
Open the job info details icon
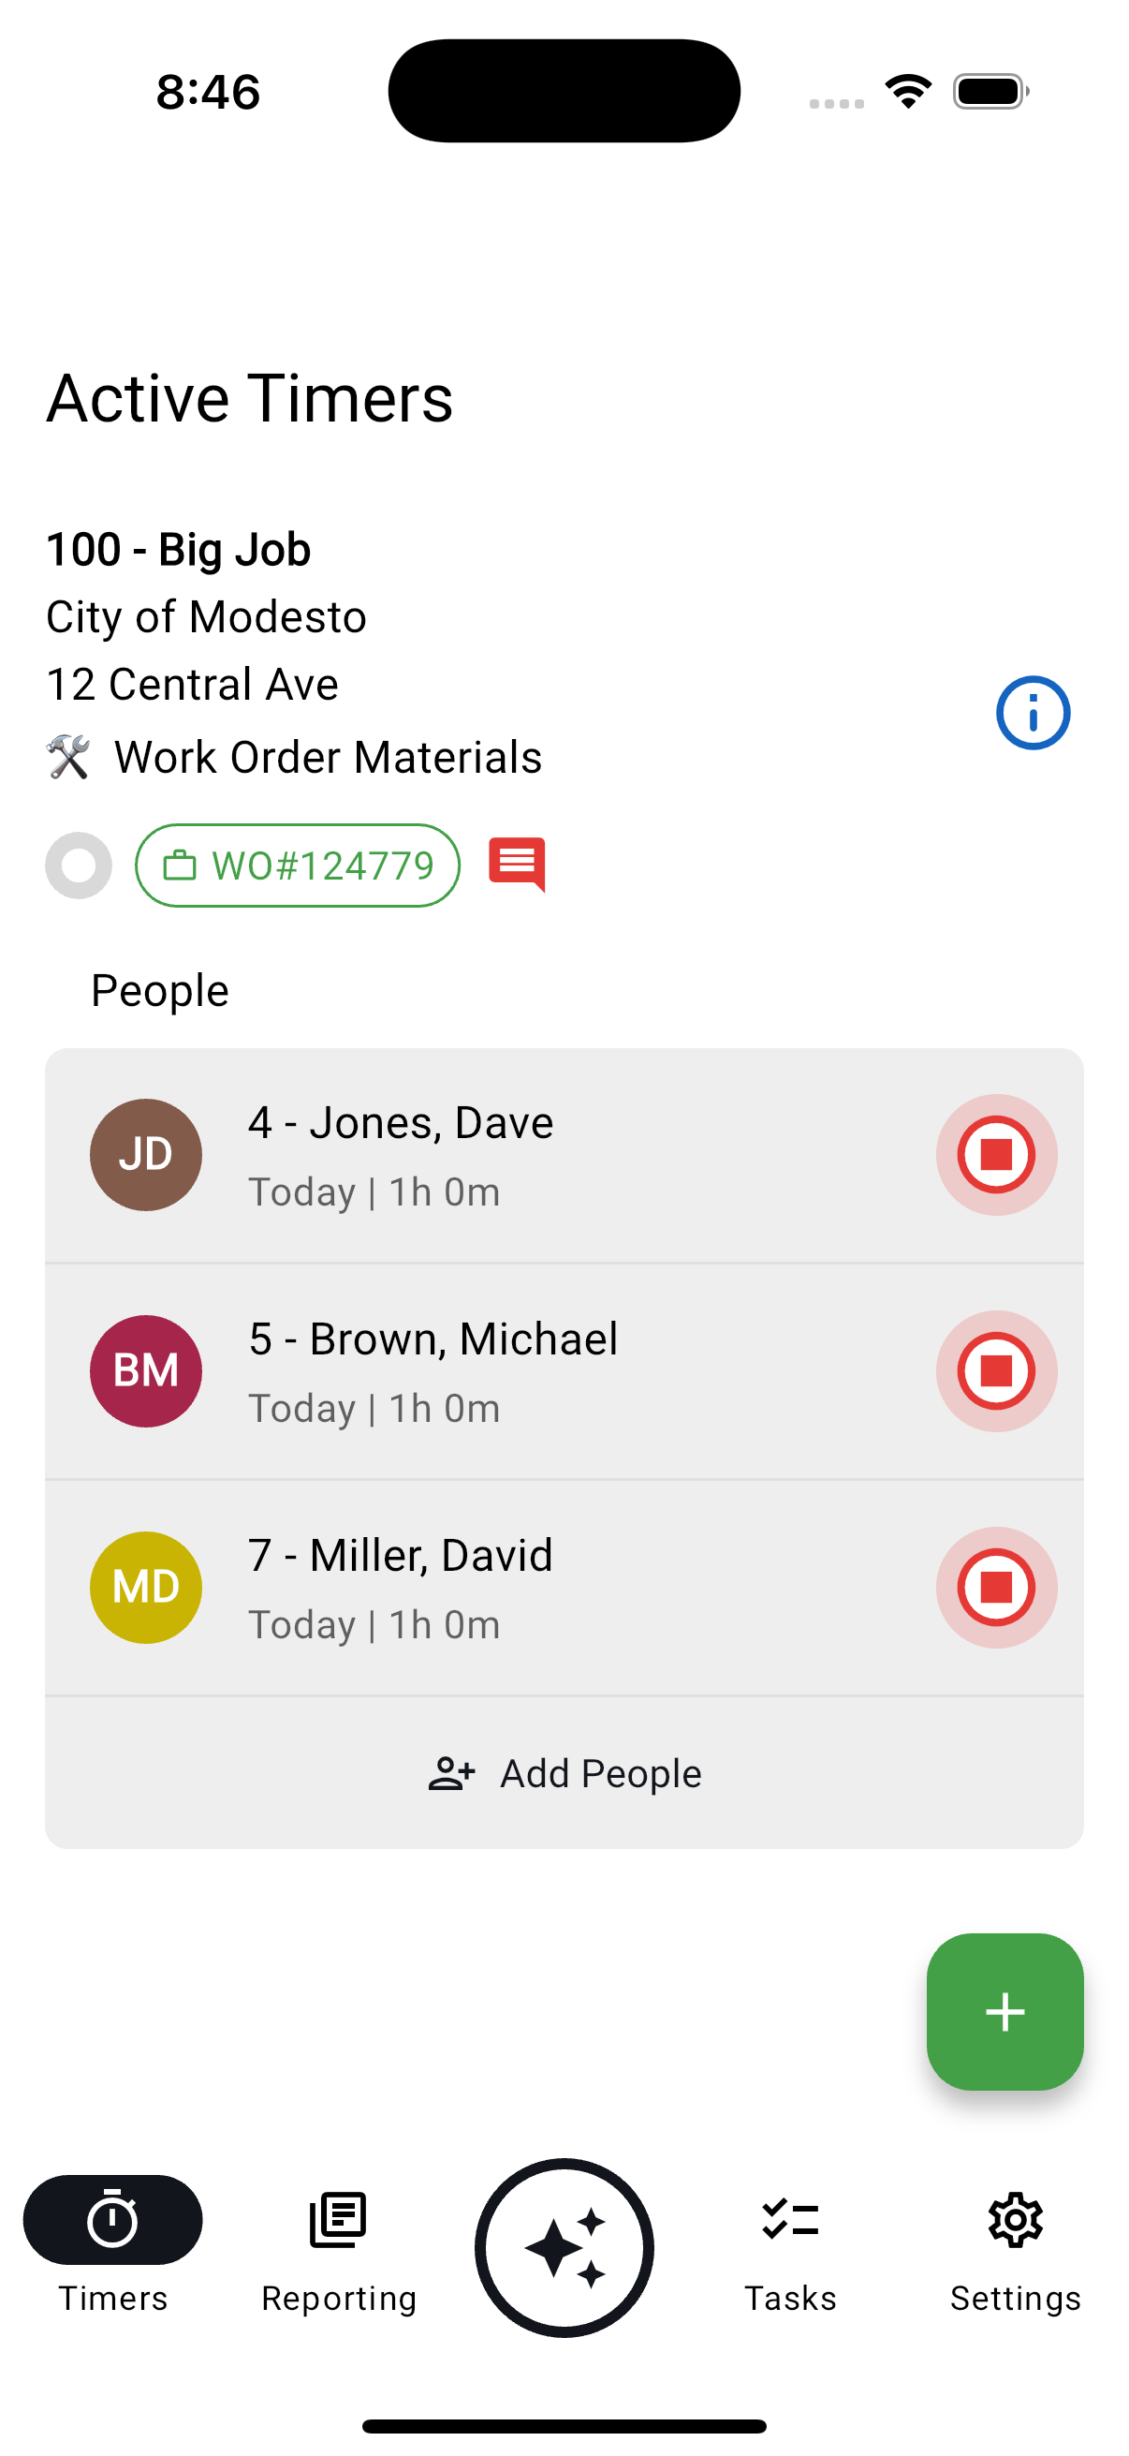(1032, 712)
